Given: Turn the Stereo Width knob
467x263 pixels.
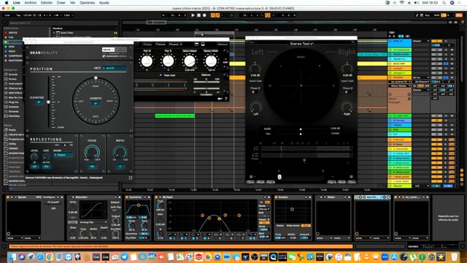Looking at the screenshot, I should [211, 61].
